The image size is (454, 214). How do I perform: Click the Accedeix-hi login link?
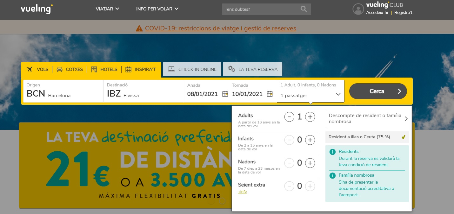377,13
